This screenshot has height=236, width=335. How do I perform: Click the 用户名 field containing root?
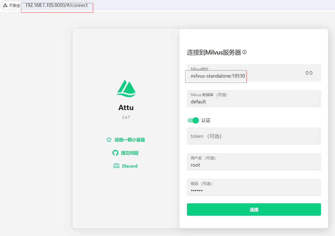click(254, 162)
